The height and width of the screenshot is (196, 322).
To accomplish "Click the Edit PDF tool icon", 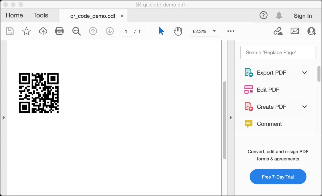I will pyautogui.click(x=249, y=90).
